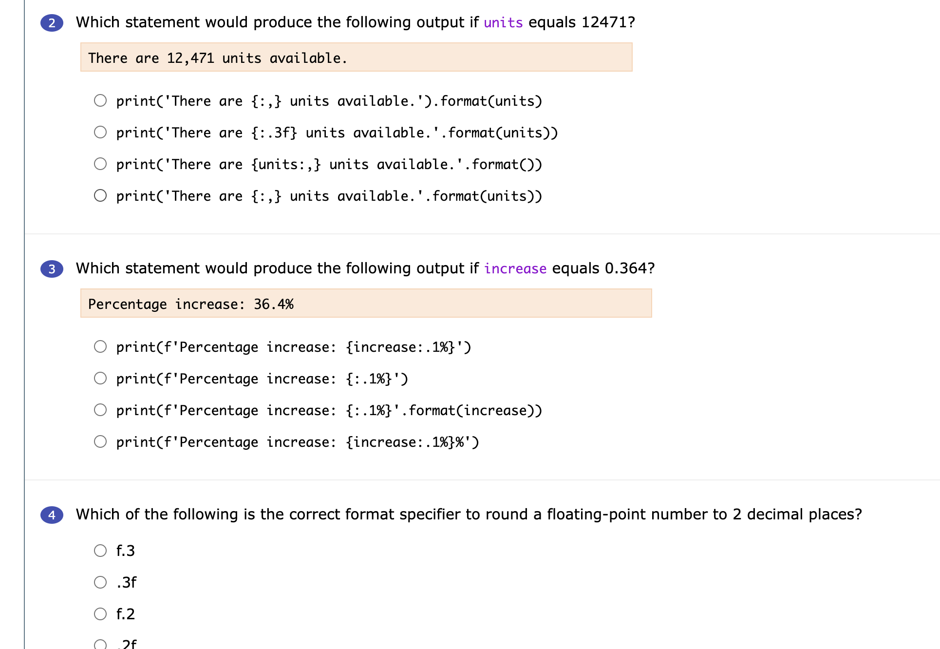Viewport: 940px width, 649px height.
Task: Pick the f.2 answer choice
Action: point(100,614)
